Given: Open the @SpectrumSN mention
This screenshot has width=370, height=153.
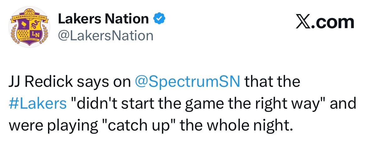Looking at the screenshot, I should [x=187, y=82].
